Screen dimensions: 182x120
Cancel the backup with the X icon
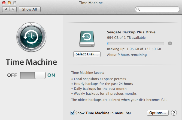click(170, 43)
